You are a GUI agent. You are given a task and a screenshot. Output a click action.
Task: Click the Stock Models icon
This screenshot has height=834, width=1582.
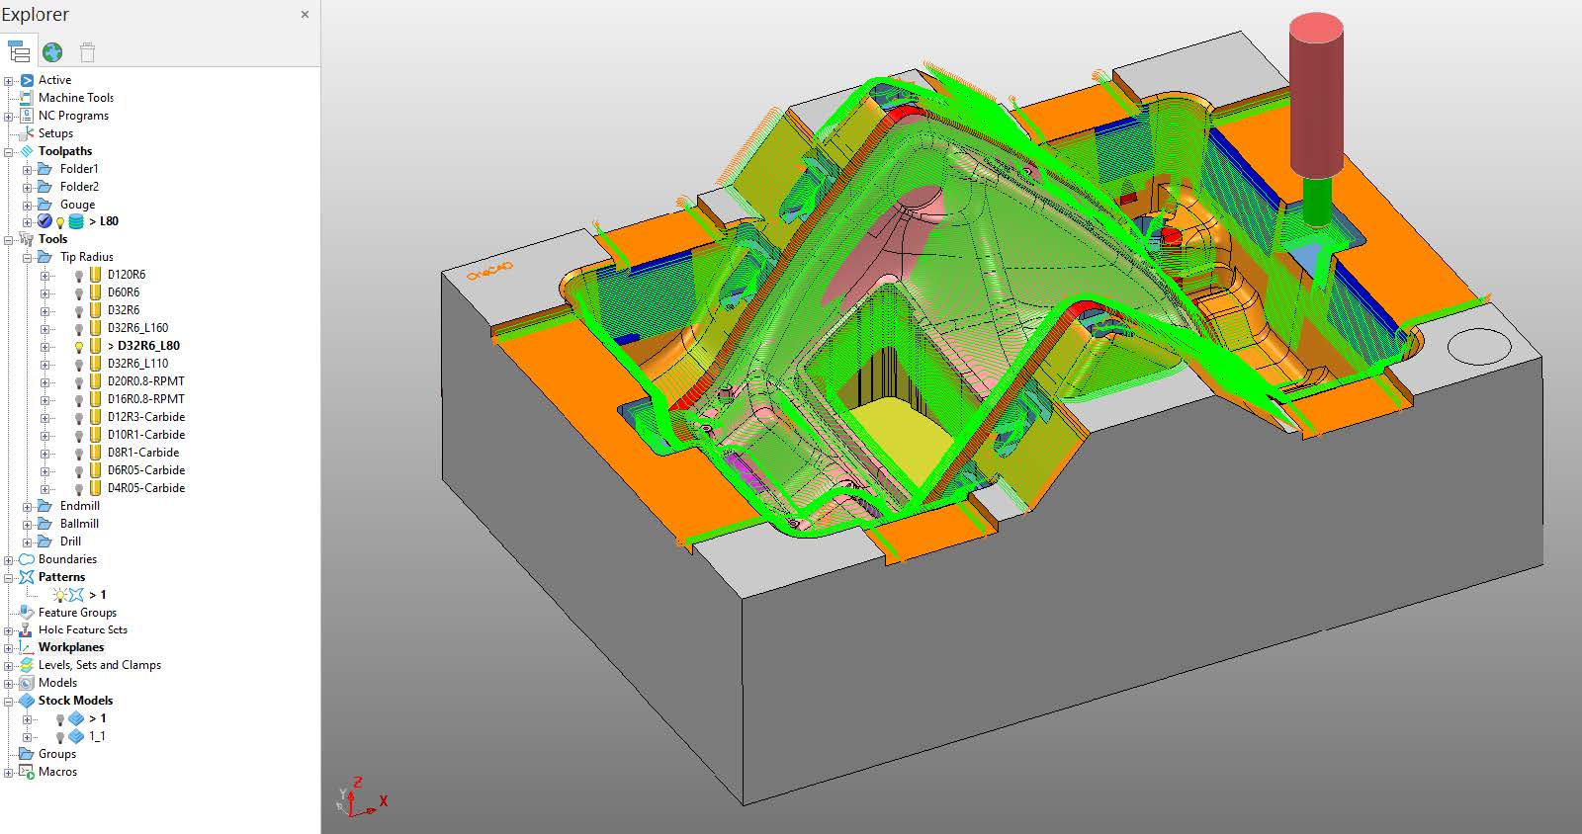(x=27, y=701)
